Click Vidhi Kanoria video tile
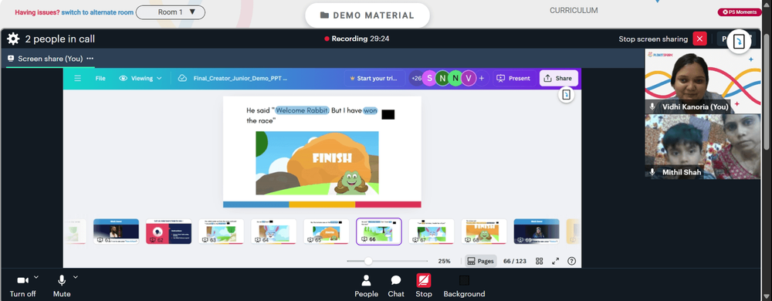Screen dimensions: 772x301 tap(703, 81)
